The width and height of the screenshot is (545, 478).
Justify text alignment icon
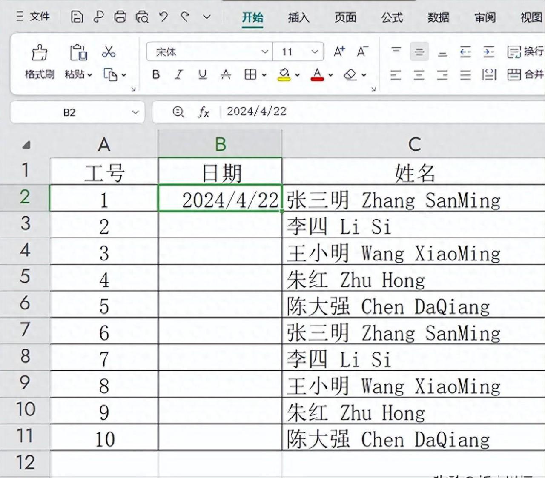point(465,75)
